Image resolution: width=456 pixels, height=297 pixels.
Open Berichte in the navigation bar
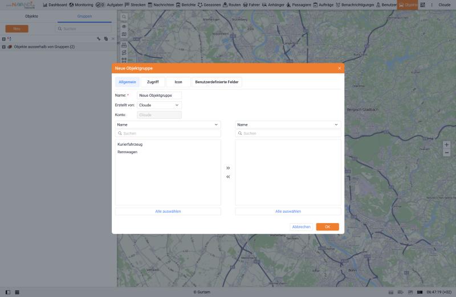pyautogui.click(x=186, y=5)
